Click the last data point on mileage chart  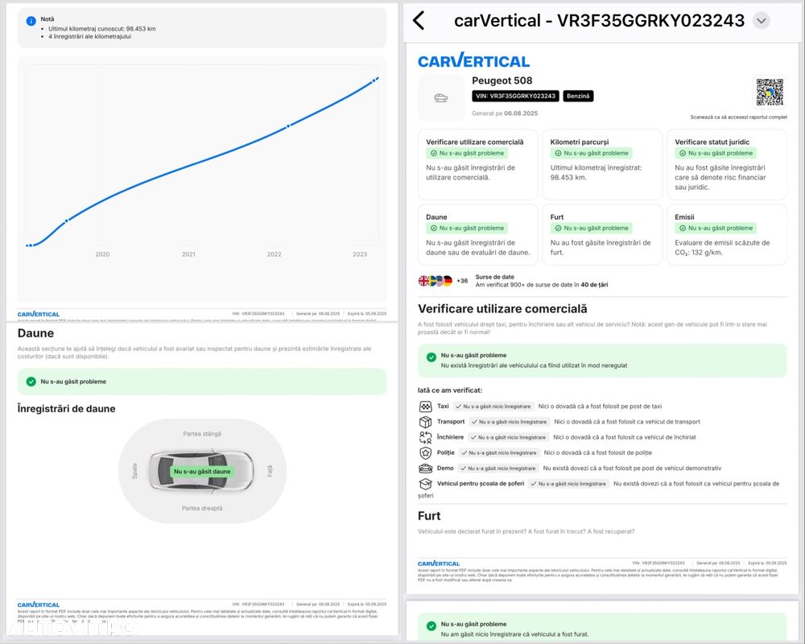click(x=374, y=80)
